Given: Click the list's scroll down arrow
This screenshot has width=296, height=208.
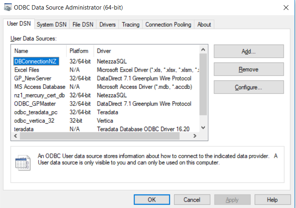Looking at the screenshot, I should pyautogui.click(x=203, y=128).
